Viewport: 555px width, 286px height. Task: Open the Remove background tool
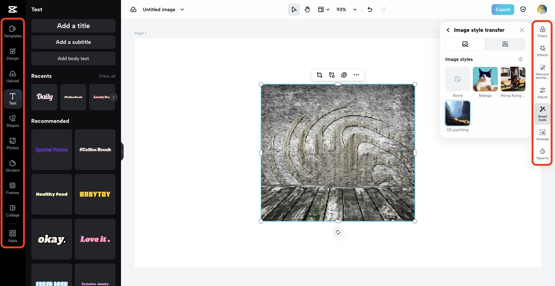pyautogui.click(x=542, y=71)
